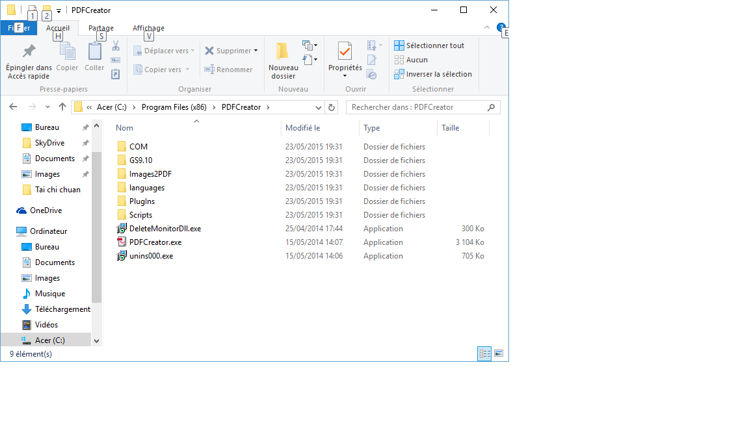The image size is (749, 421).
Task: Click the navigation pane scroll up arrow
Action: point(96,125)
